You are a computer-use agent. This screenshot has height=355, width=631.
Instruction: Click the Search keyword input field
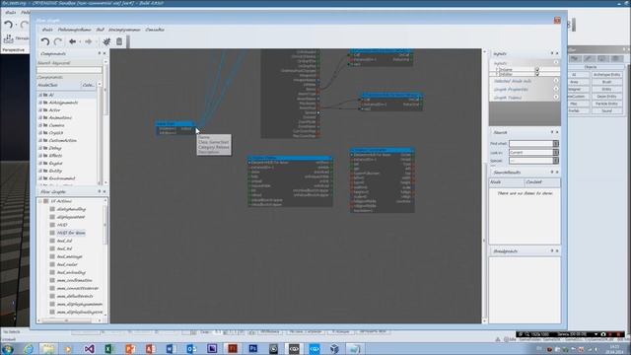(70, 70)
